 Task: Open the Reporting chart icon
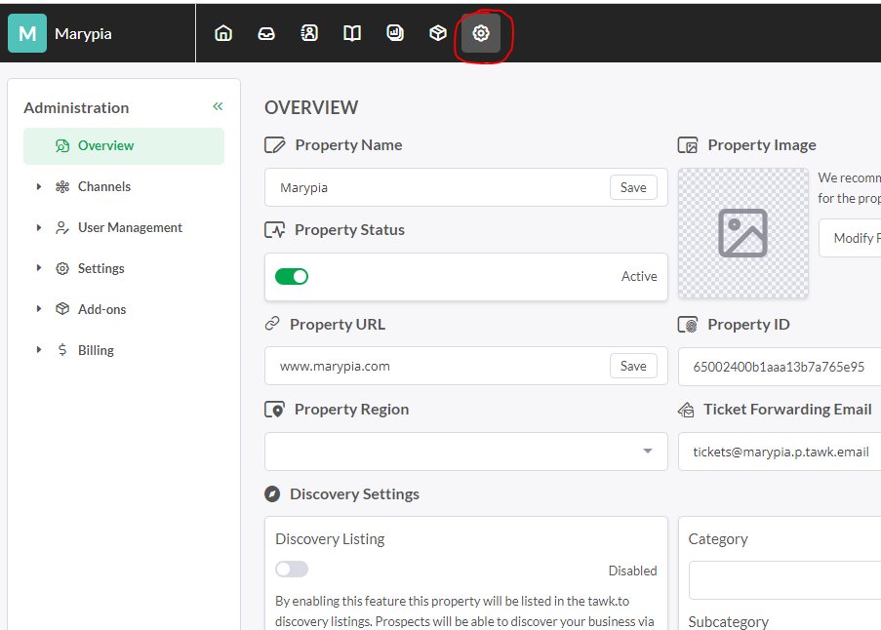point(395,33)
